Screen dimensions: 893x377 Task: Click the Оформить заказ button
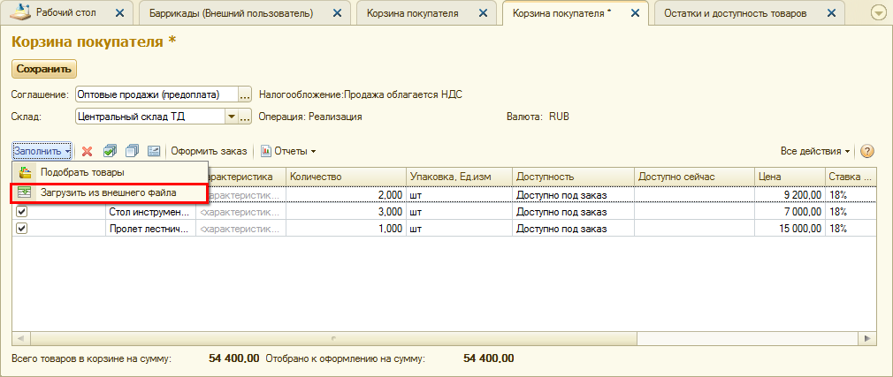(210, 151)
